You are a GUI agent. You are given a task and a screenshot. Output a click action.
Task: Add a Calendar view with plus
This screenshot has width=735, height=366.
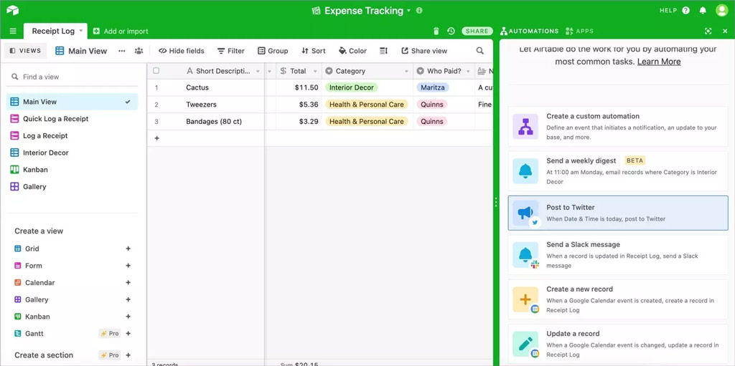(x=128, y=283)
